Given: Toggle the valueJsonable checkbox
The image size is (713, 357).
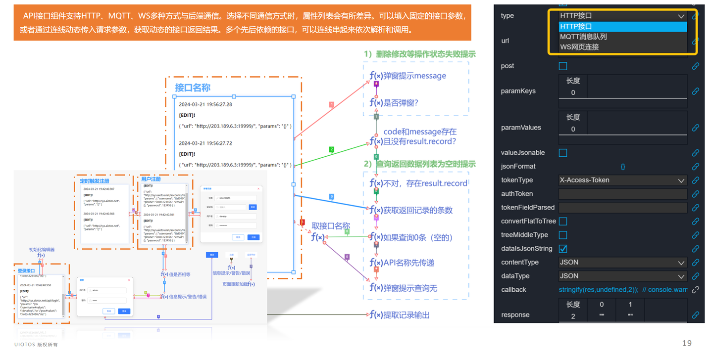Looking at the screenshot, I should [x=563, y=153].
